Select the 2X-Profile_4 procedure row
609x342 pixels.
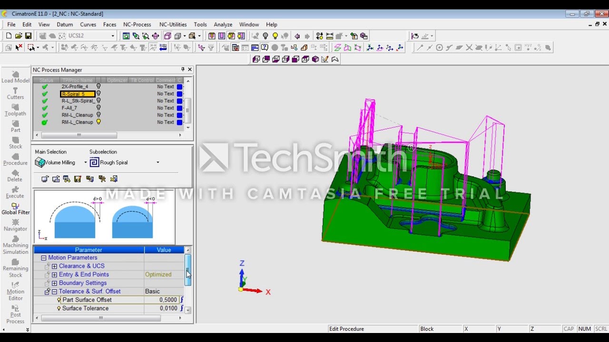pos(108,86)
